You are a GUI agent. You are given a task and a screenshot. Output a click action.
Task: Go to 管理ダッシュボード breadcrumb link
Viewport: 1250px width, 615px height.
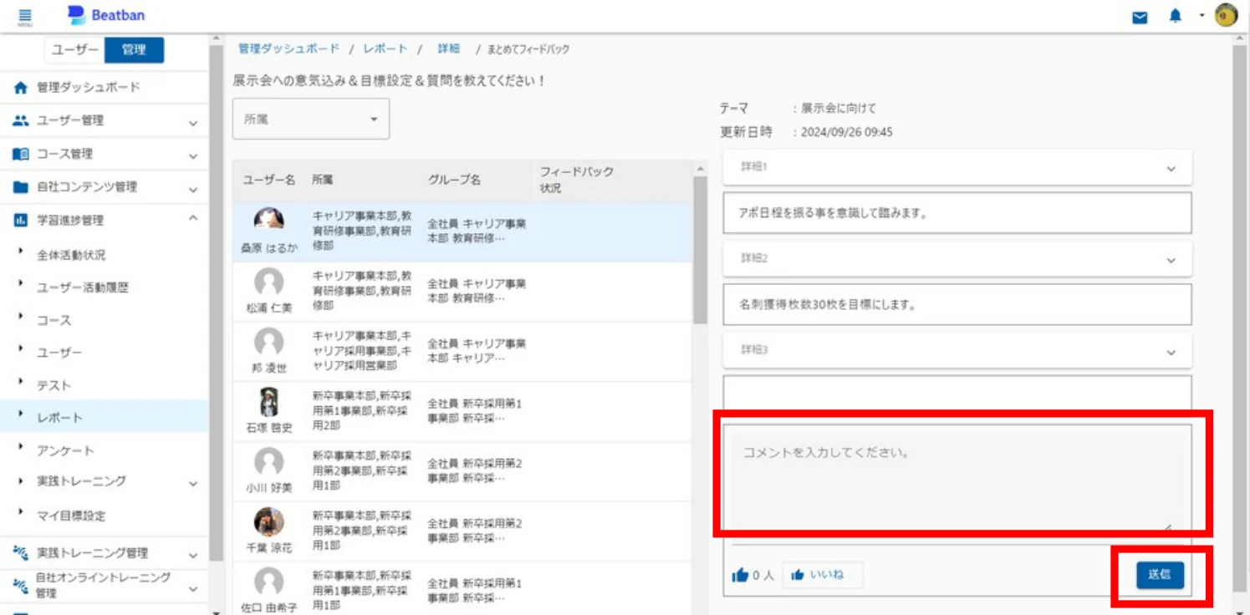(289, 48)
